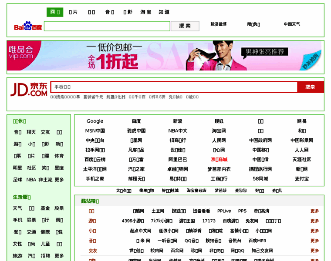331x261 pixels.
Task: Open the 百合网 link
Action: pos(177,251)
